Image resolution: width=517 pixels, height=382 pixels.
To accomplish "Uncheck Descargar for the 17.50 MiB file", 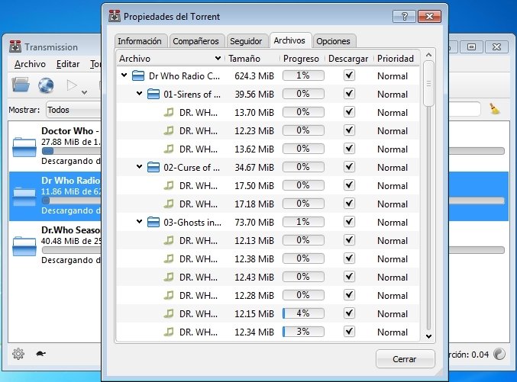I will tap(349, 185).
